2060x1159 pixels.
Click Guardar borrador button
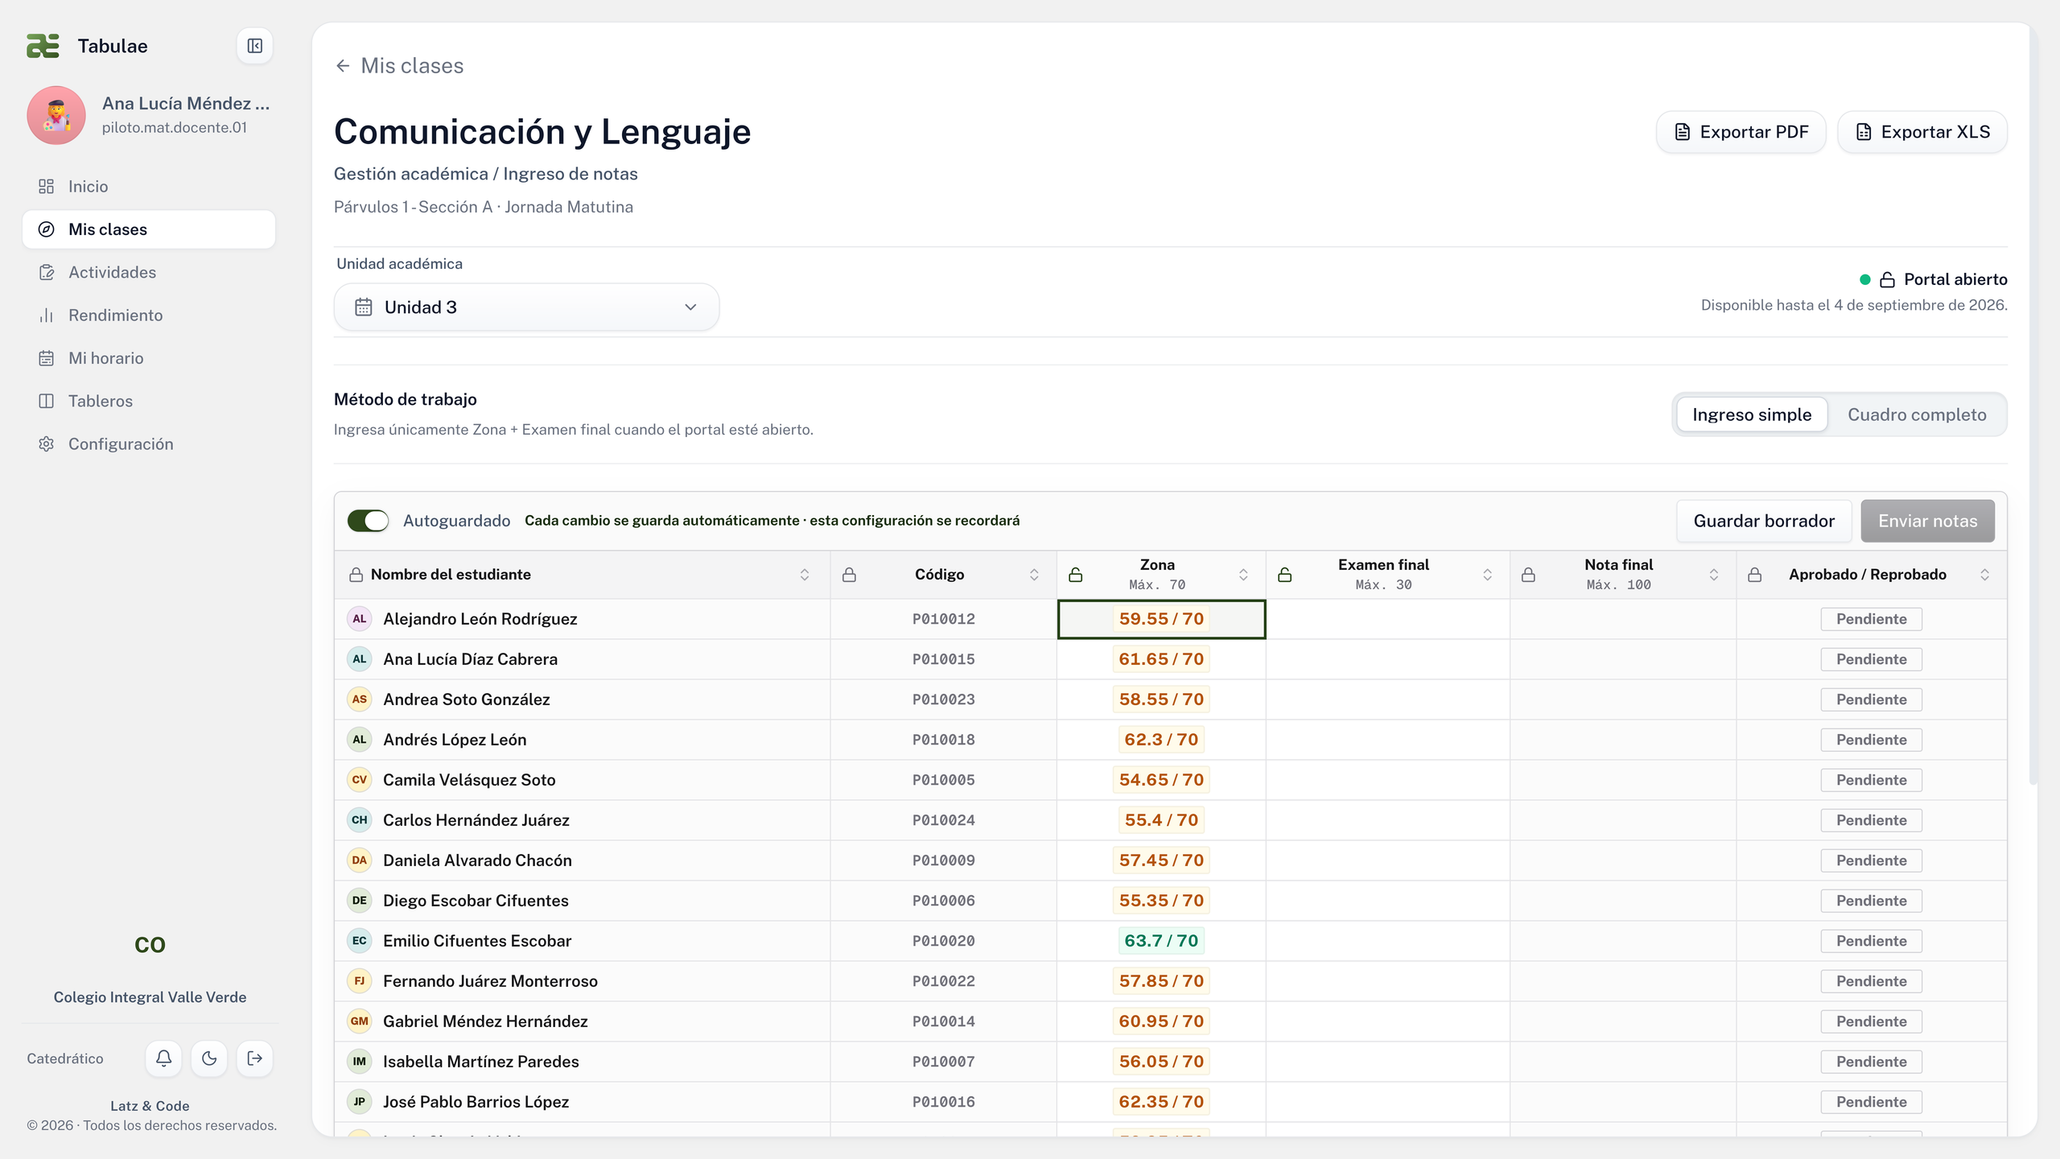point(1764,521)
